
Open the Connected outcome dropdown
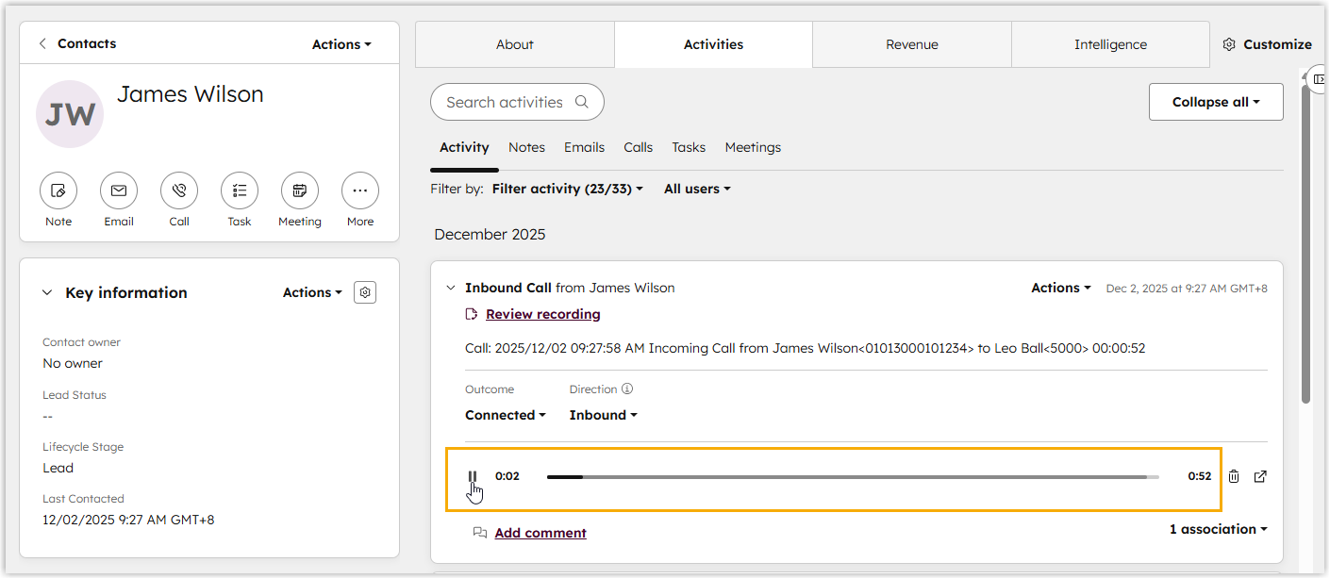pos(505,415)
